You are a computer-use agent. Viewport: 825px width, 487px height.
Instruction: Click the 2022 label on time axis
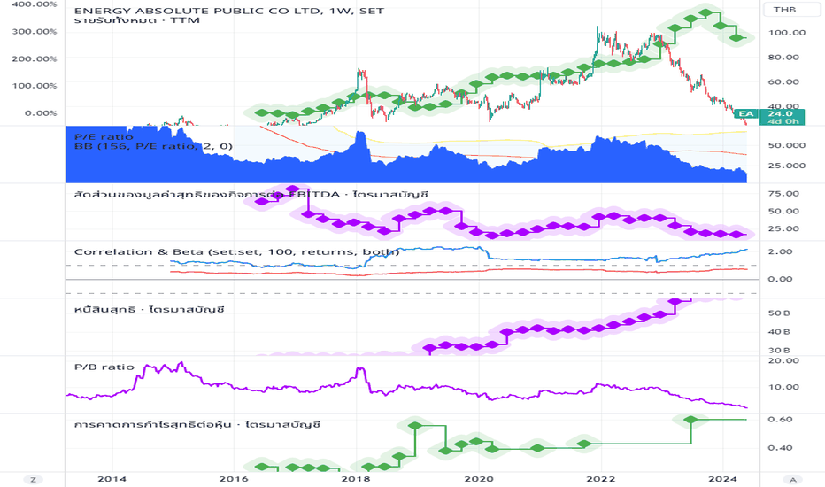click(601, 478)
